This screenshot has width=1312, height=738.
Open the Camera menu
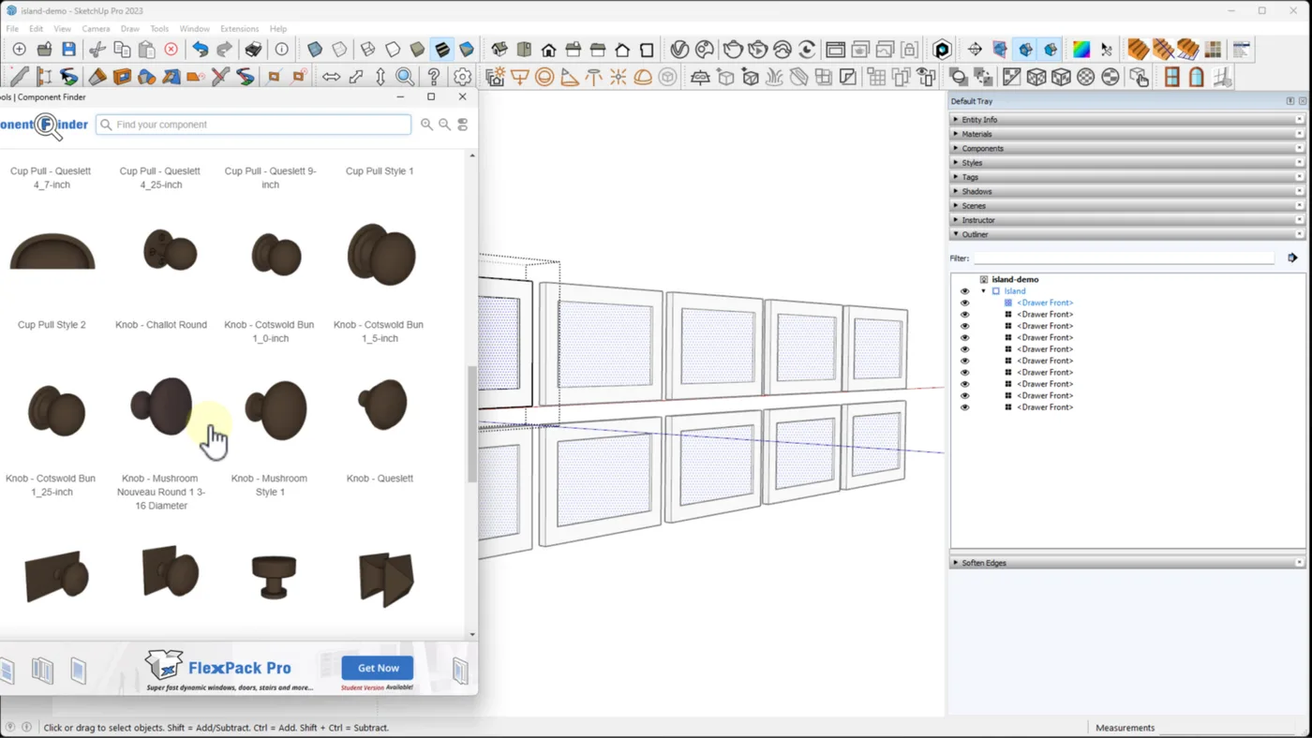(x=96, y=29)
